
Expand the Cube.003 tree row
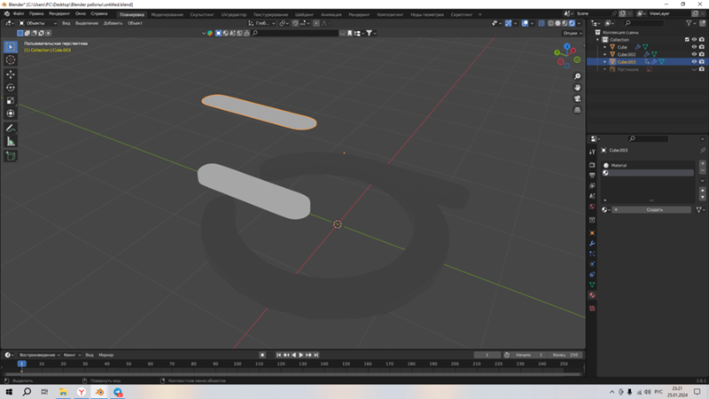pos(605,61)
